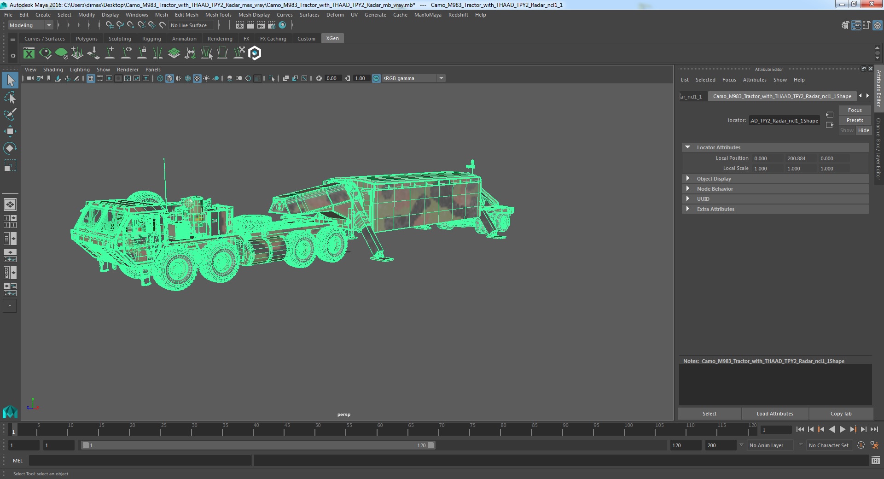Viewport: 884px width, 479px height.
Task: Start IPR render
Action: 261,25
